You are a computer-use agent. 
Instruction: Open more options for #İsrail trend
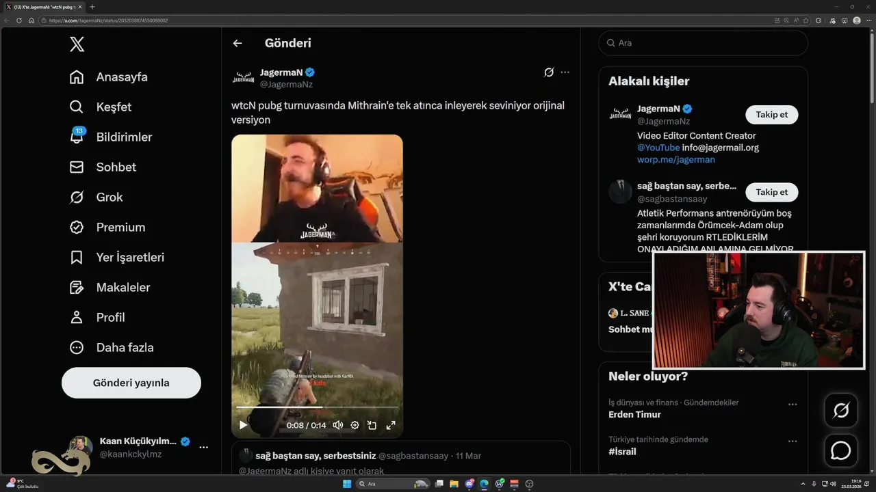tap(793, 441)
